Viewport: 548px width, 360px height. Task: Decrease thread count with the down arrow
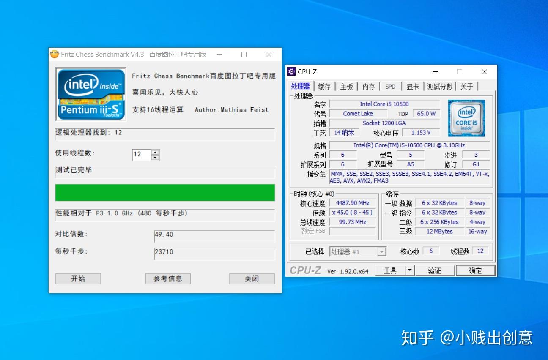tap(155, 158)
